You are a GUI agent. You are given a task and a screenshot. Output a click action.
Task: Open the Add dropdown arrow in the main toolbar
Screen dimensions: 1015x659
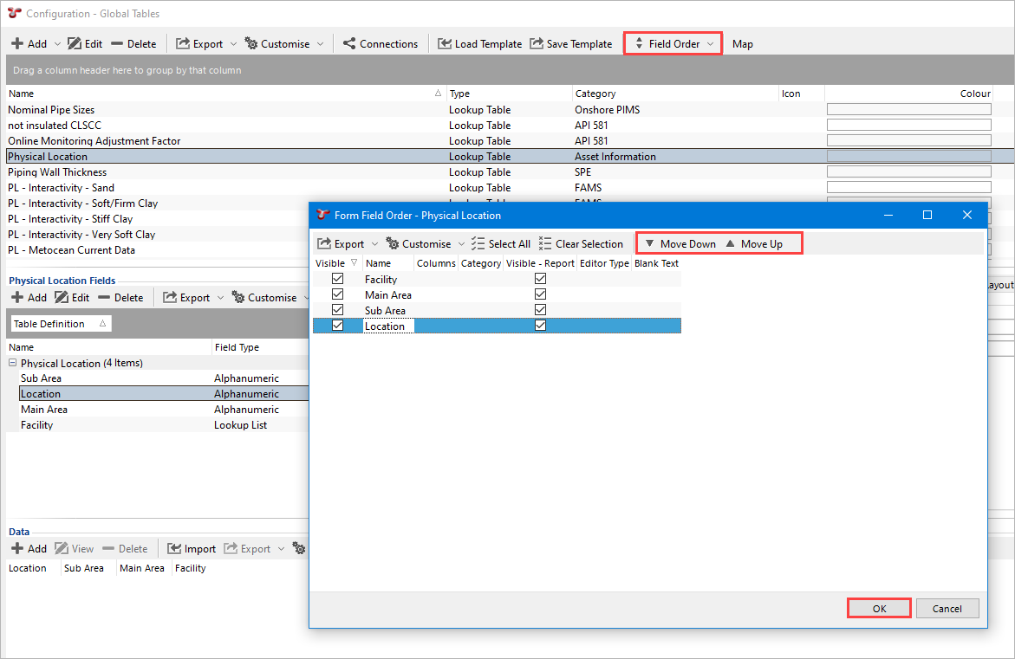[57, 44]
